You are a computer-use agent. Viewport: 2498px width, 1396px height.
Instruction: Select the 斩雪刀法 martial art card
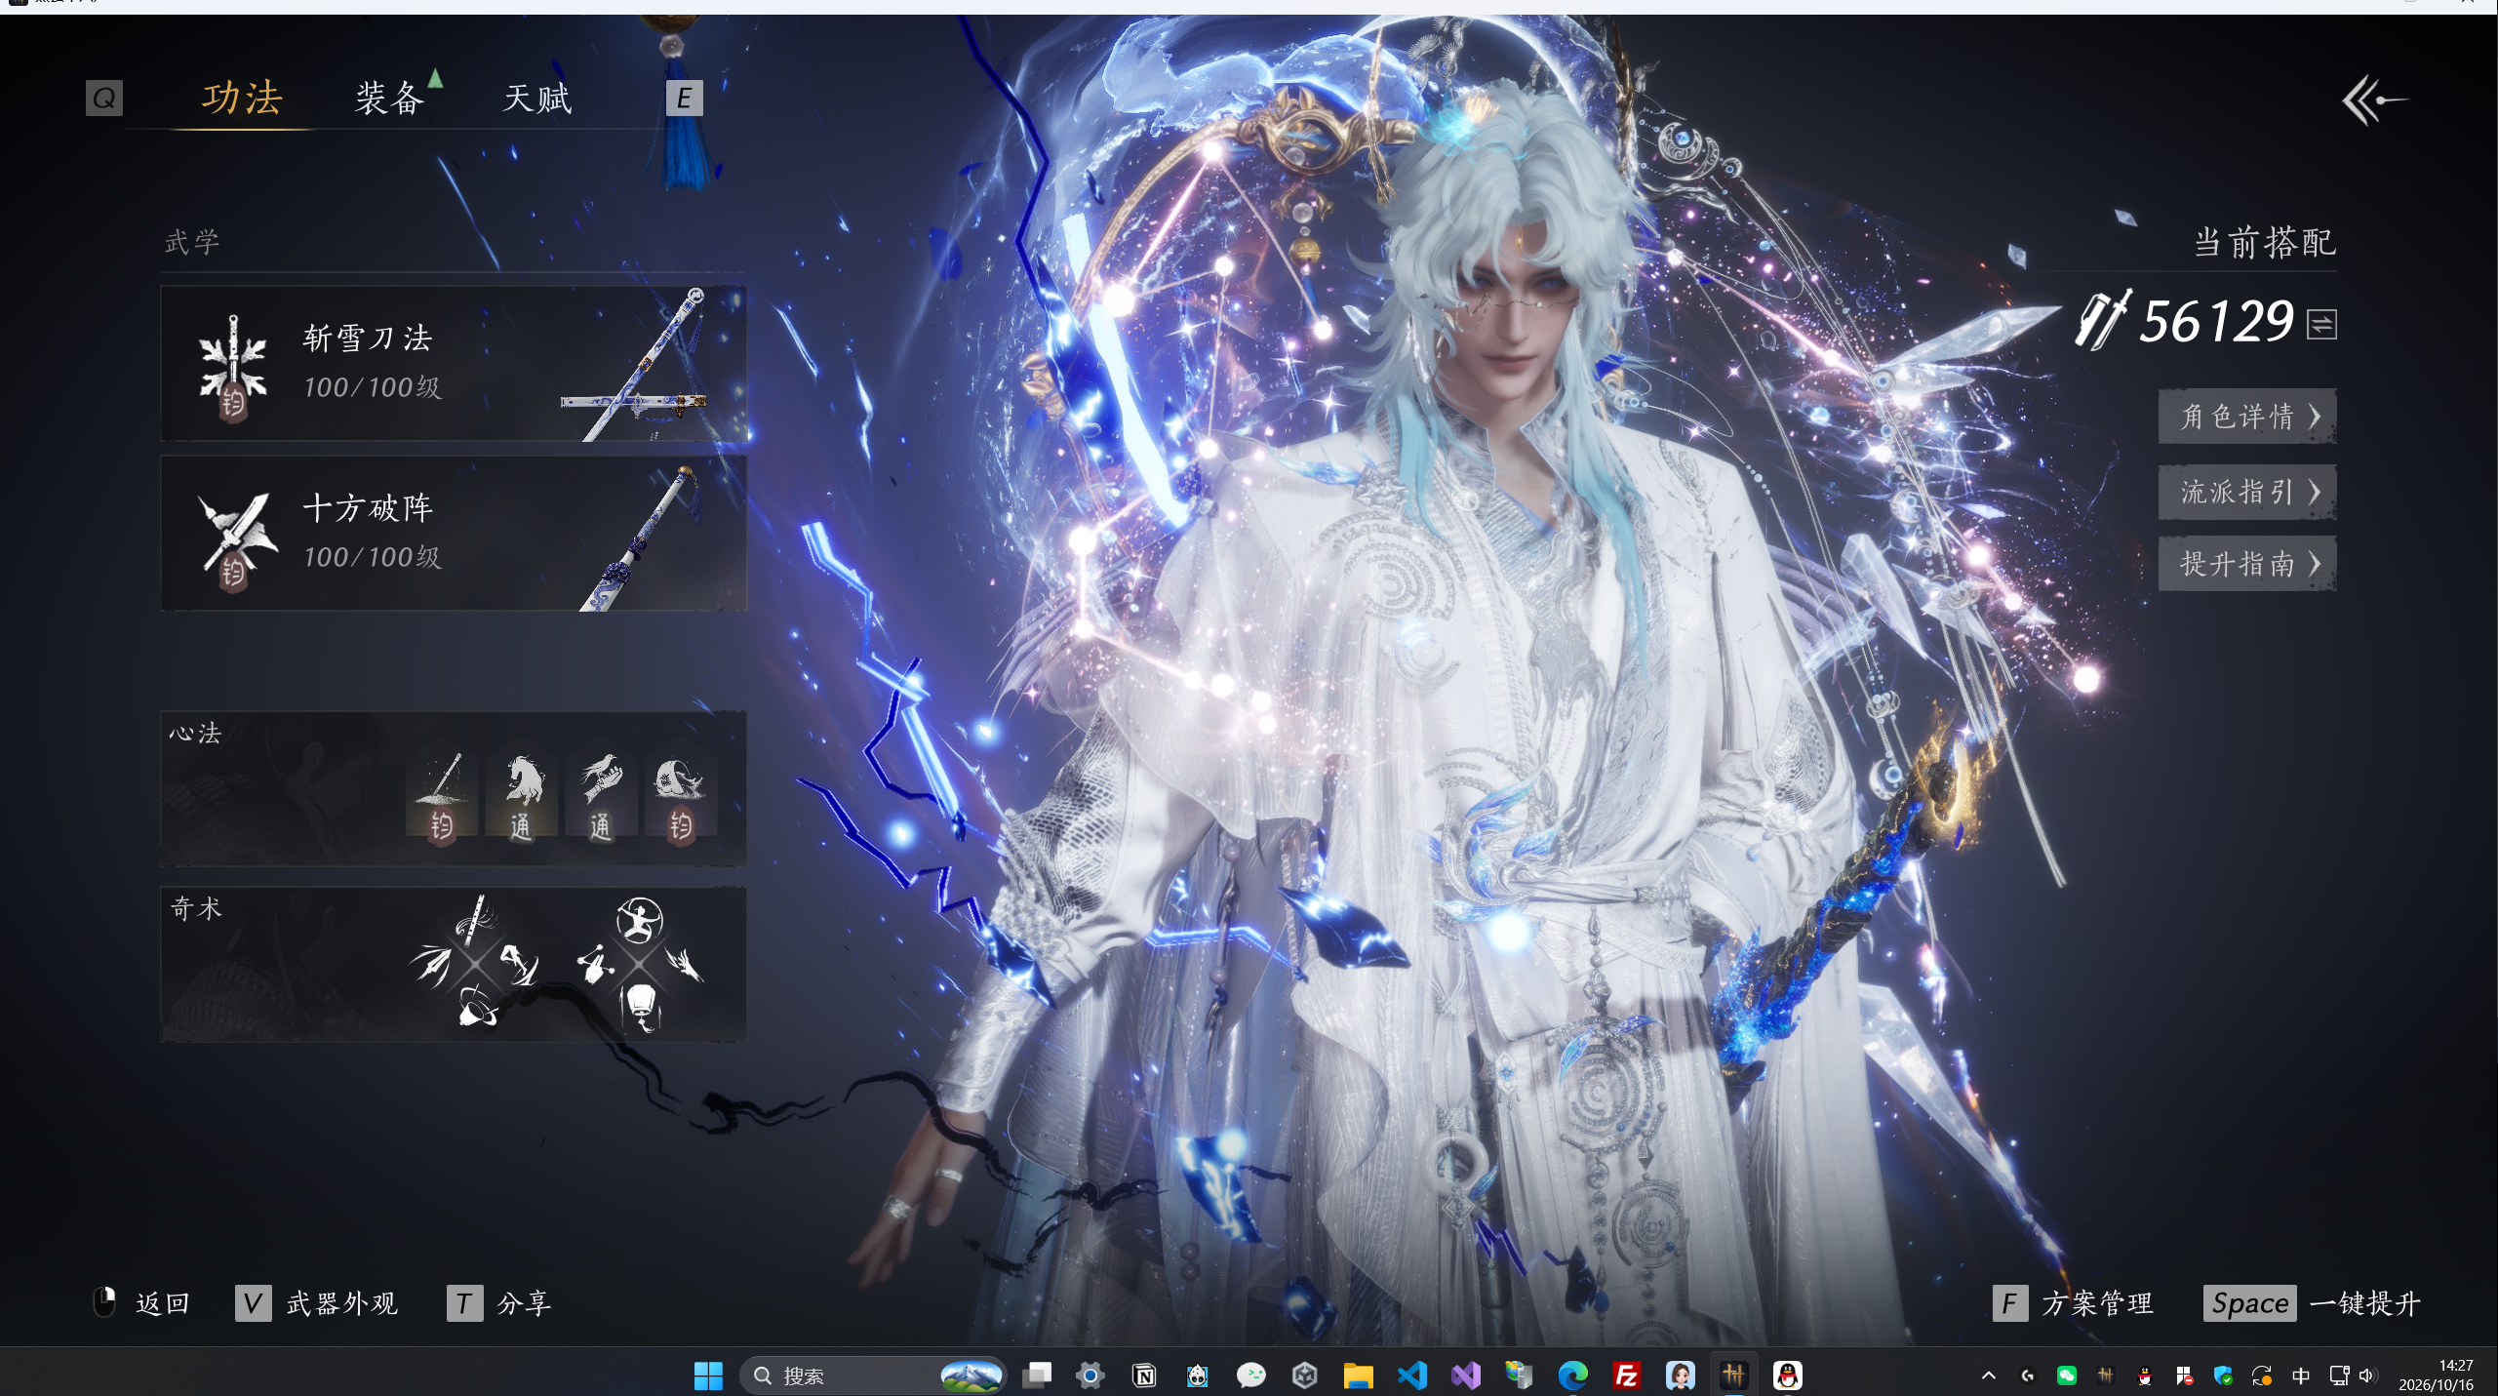click(x=454, y=363)
